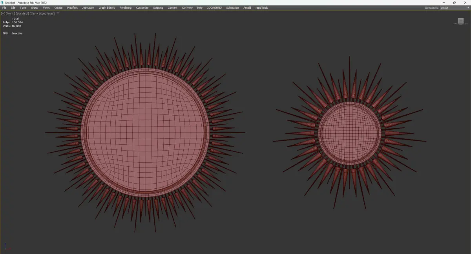471x254 pixels.
Task: Open the Arnold menu
Action: (x=247, y=7)
